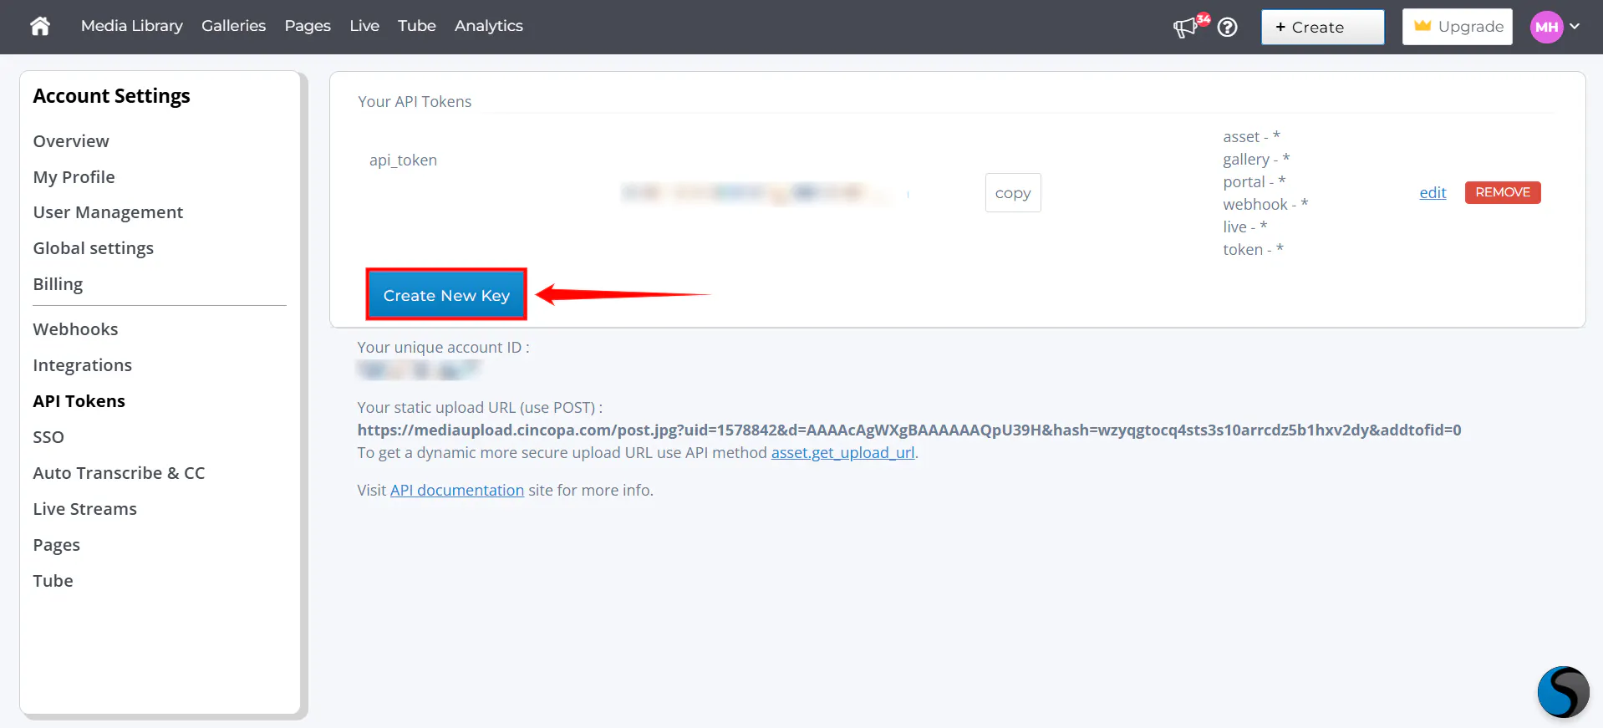This screenshot has height=728, width=1603.
Task: Click the 'webhook - *' permission text
Action: (1265, 205)
